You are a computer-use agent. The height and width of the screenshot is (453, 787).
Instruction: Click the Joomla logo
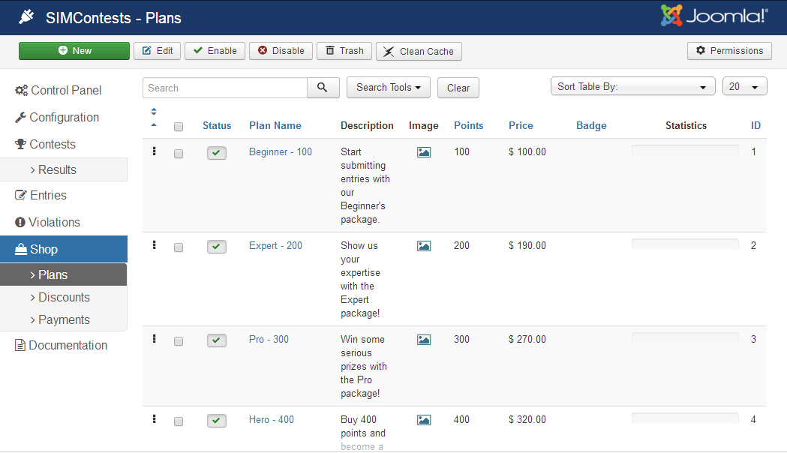click(x=713, y=16)
